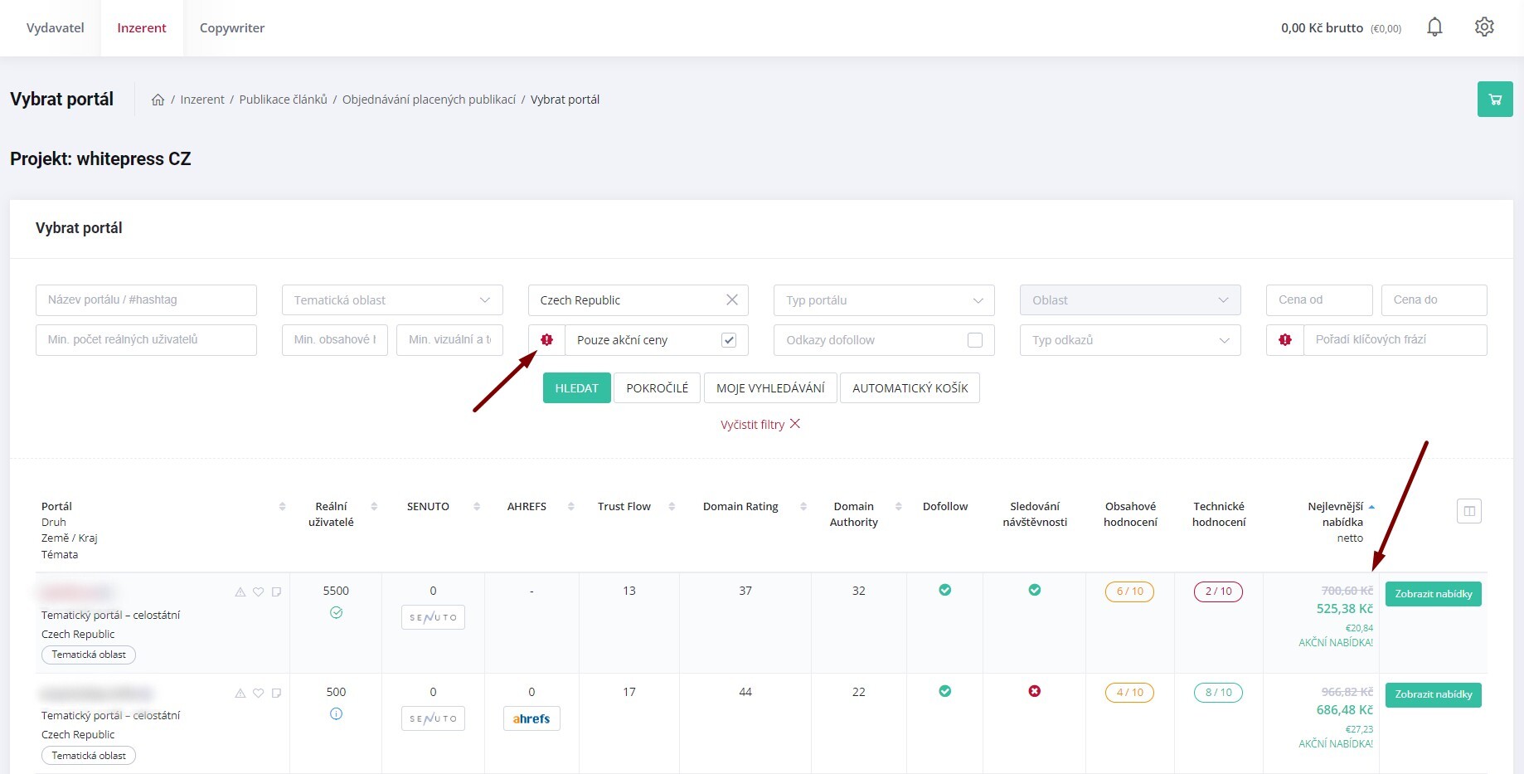Sort by the SENUTO column
This screenshot has height=774, width=1524.
point(477,506)
